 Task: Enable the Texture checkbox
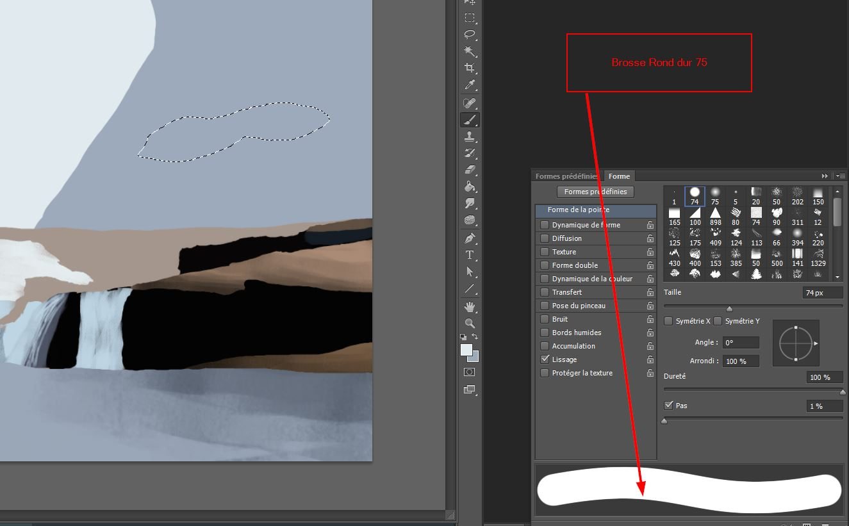(x=545, y=252)
